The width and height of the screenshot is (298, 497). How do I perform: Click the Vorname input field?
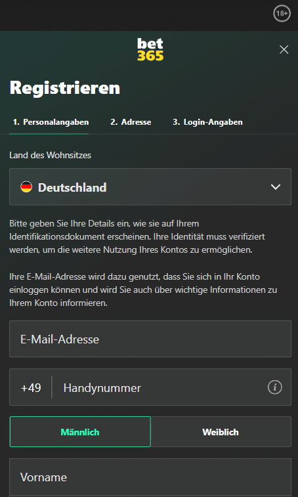point(150,478)
